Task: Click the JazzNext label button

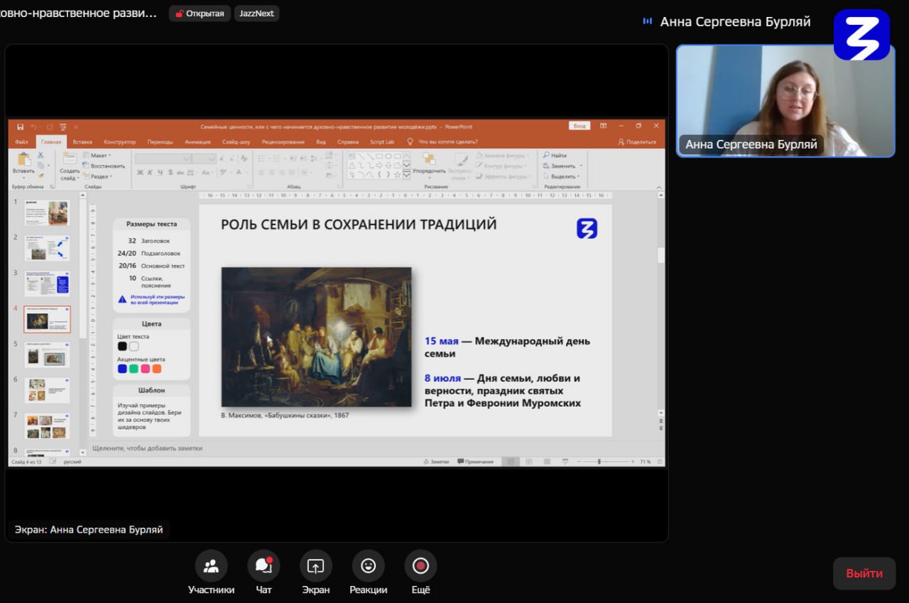Action: coord(256,13)
